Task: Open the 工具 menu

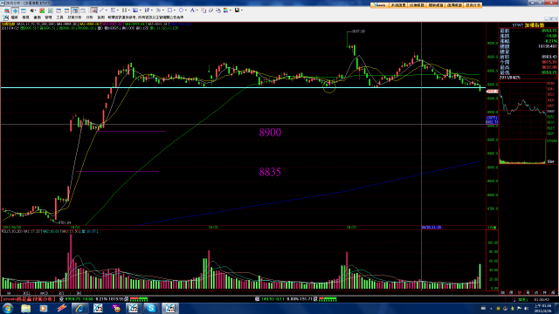Action: tap(59, 17)
